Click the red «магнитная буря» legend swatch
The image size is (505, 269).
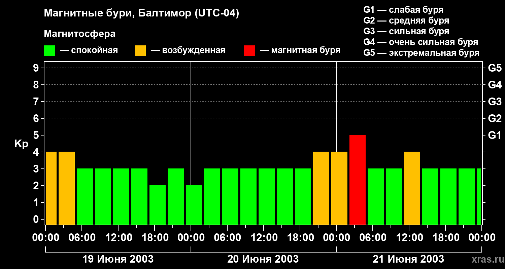[249, 51]
